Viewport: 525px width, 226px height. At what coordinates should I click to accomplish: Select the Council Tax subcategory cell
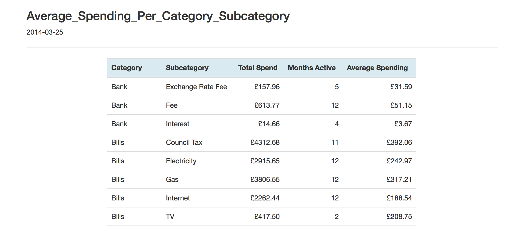click(x=184, y=142)
